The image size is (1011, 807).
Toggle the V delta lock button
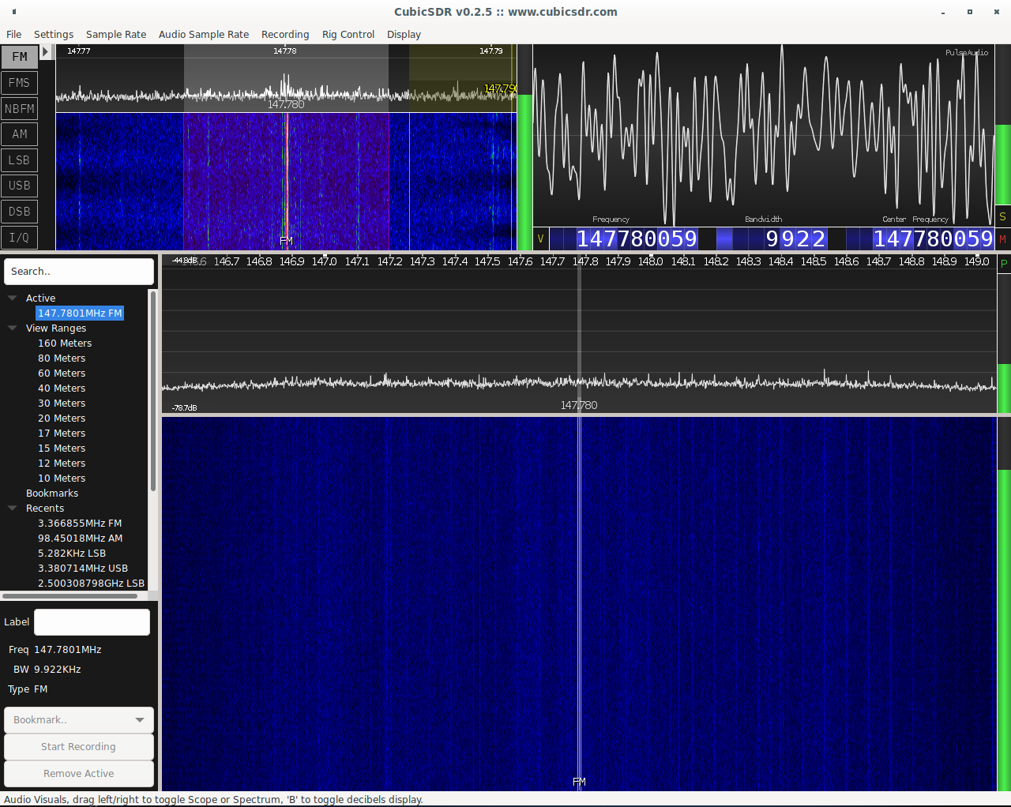coord(540,238)
